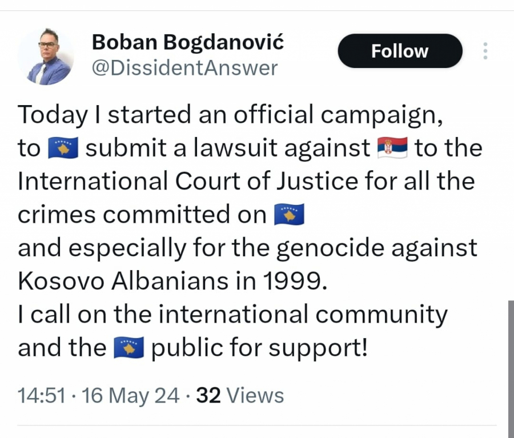514x438 pixels.
Task: Click the 16 May 24 date
Action: 131,395
